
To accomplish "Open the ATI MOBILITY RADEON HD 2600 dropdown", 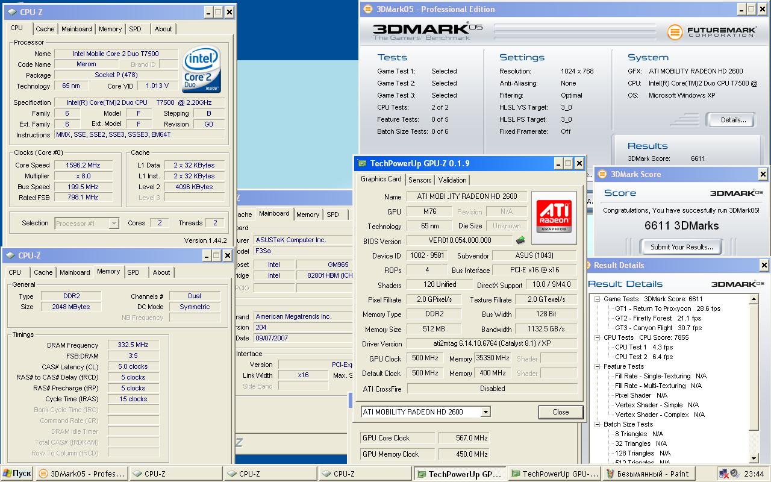I will 485,412.
